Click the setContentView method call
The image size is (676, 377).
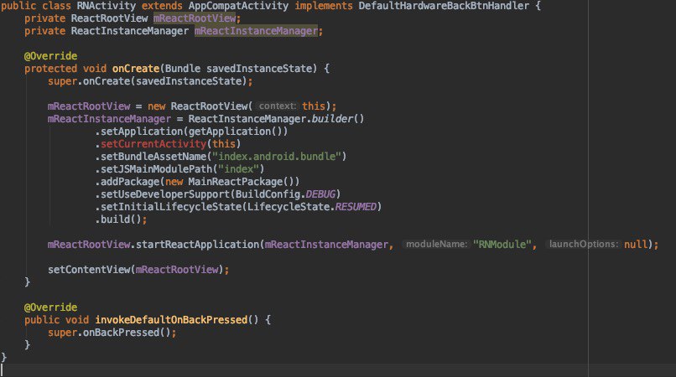[x=89, y=270]
